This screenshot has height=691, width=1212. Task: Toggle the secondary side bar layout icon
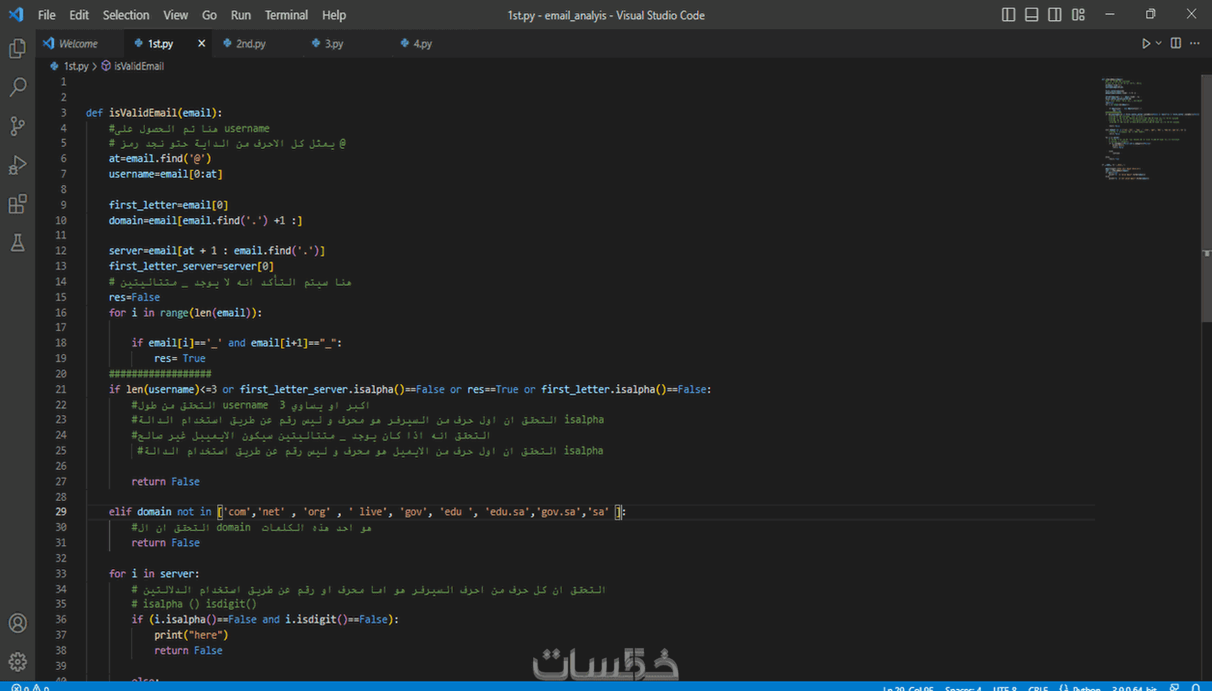1054,15
